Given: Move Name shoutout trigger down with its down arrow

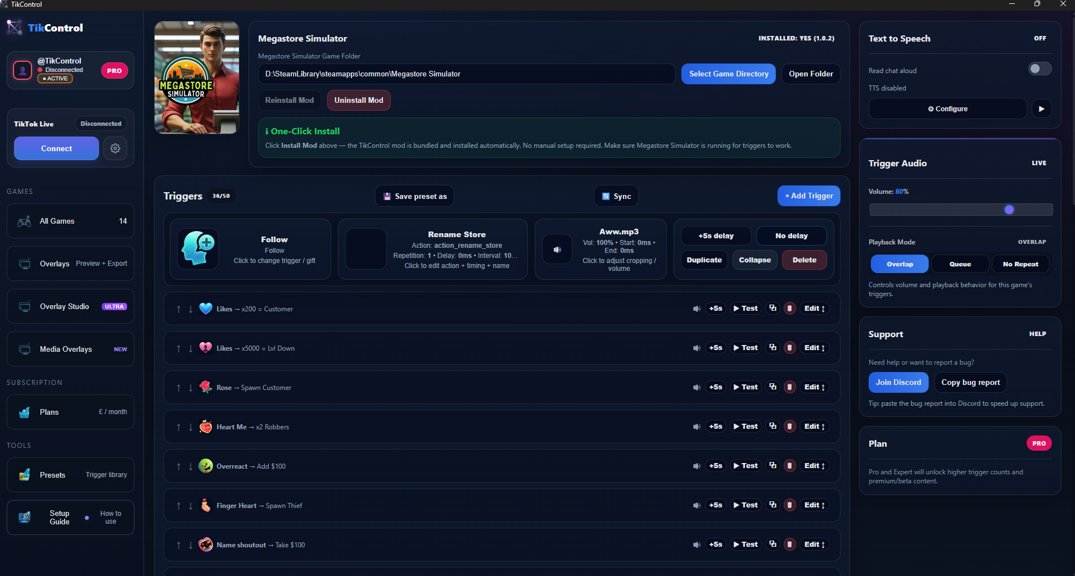Looking at the screenshot, I should (191, 545).
